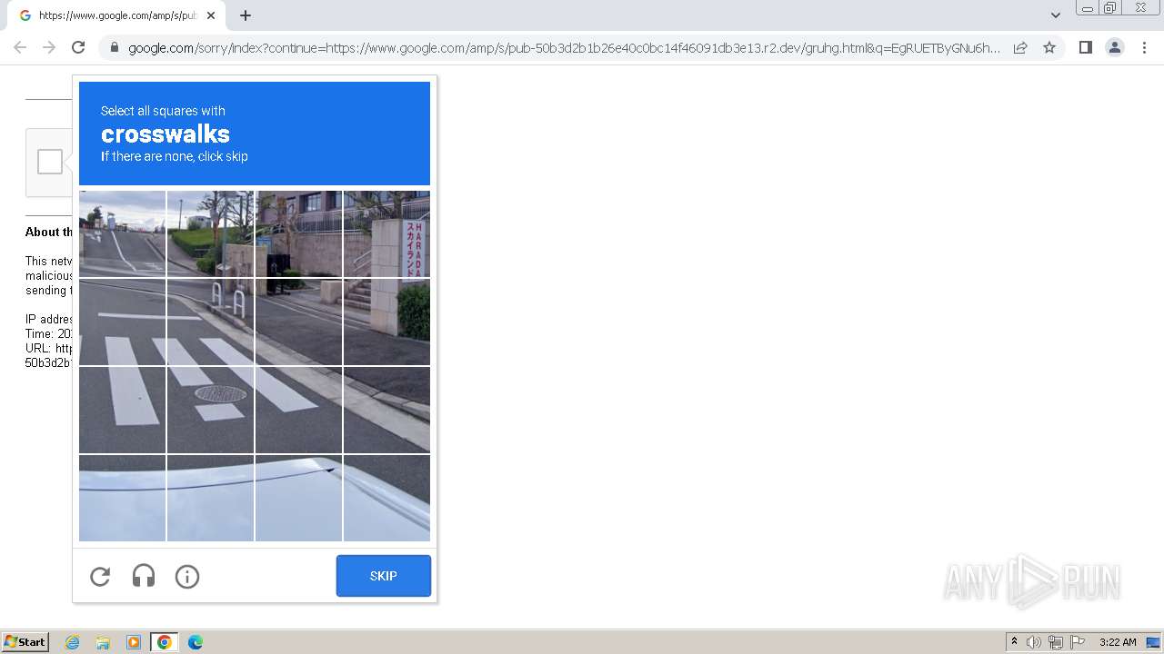Screen dimensions: 1164x654
Task: Minimize the browser window
Action: pyautogui.click(x=1087, y=7)
